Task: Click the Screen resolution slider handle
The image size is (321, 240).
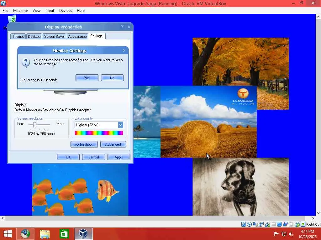Action: (x=35, y=125)
